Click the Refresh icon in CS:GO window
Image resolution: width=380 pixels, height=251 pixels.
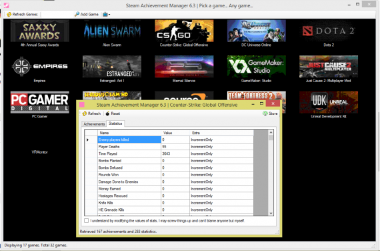click(x=85, y=113)
